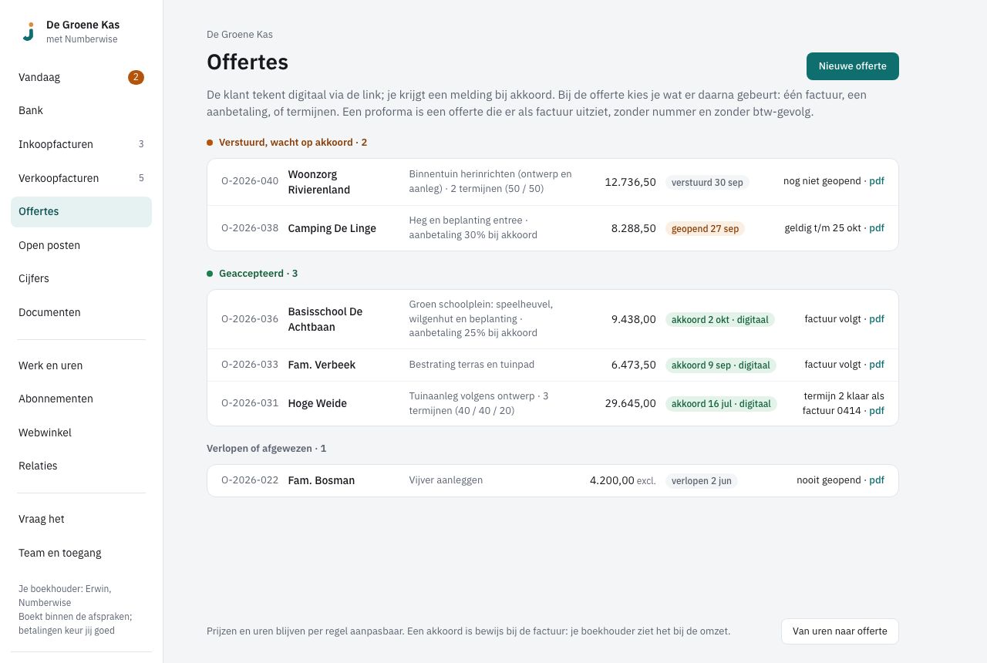Open Werk en uren

coord(81,365)
